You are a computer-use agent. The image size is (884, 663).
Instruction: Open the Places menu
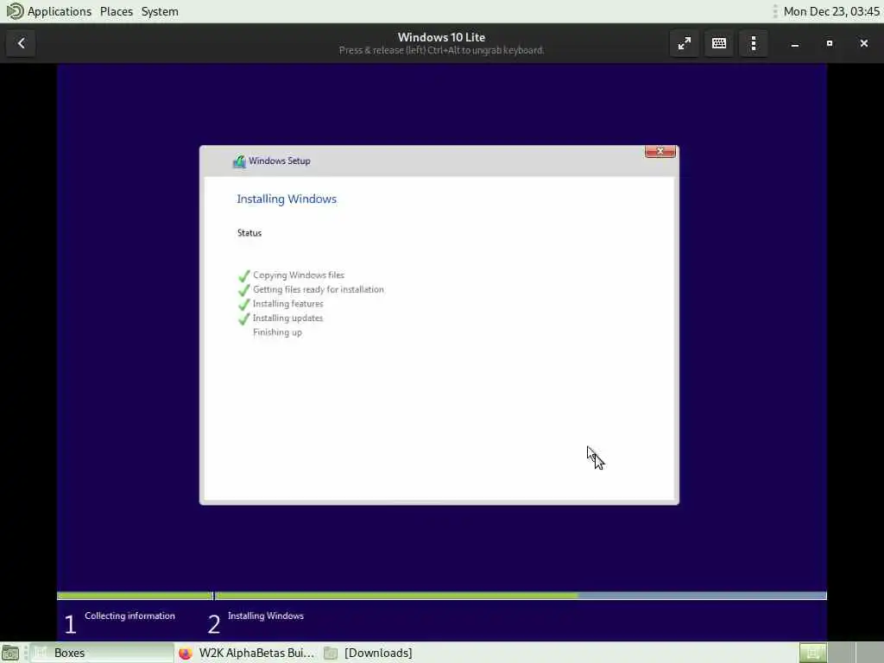[x=117, y=11]
